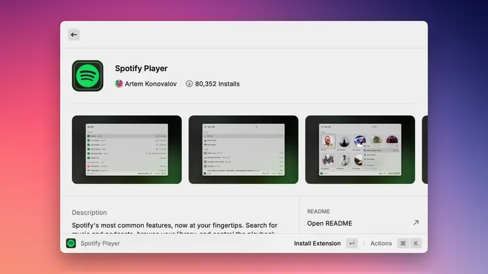Click the K key shortcut badge

[x=416, y=243]
